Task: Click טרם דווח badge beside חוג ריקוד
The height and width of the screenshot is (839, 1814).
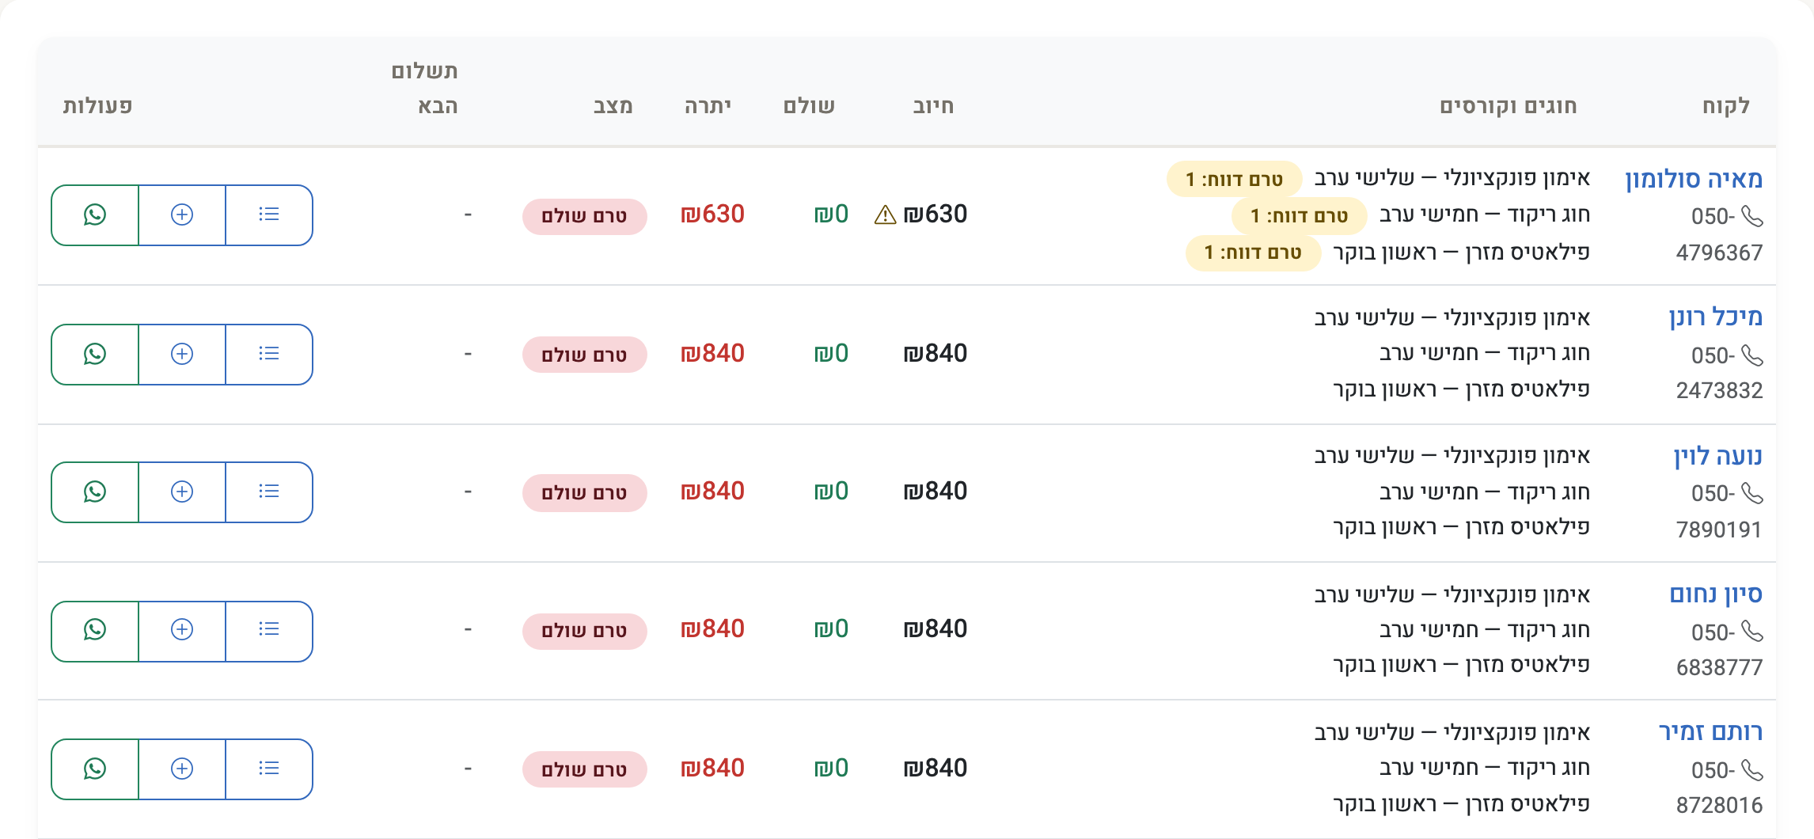Action: tap(1299, 216)
